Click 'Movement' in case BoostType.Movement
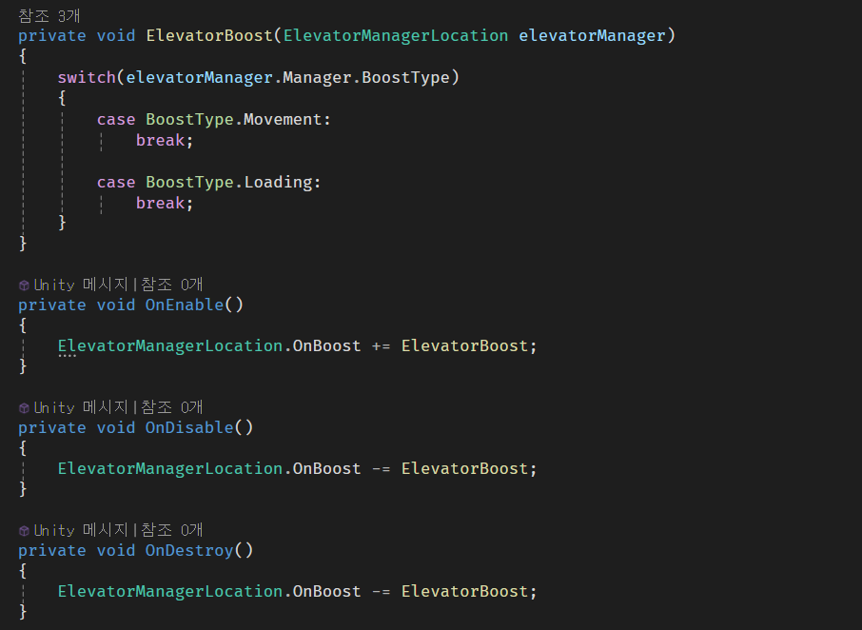 [283, 119]
